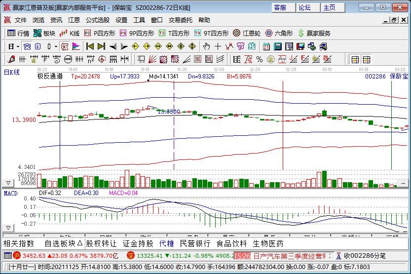Screen dimensions: 411x274
Task: Select the 代糖 sector link
Action: (166, 243)
